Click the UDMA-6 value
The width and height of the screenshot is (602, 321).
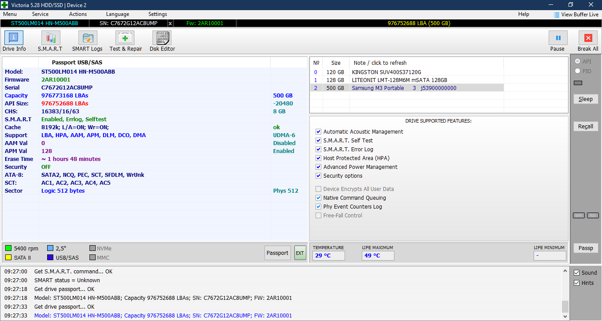pos(284,135)
